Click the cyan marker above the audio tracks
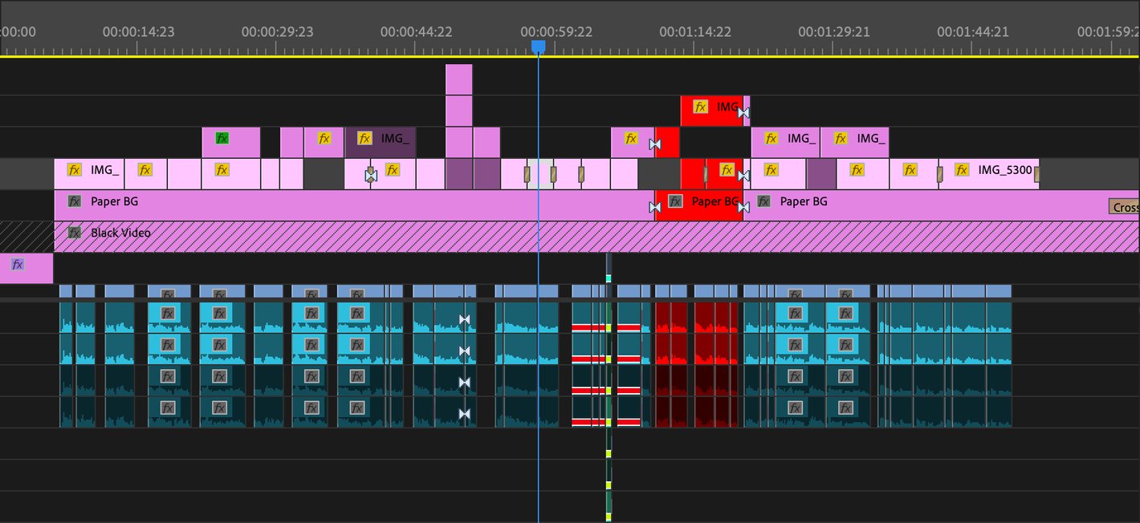1140x523 pixels. (x=609, y=278)
